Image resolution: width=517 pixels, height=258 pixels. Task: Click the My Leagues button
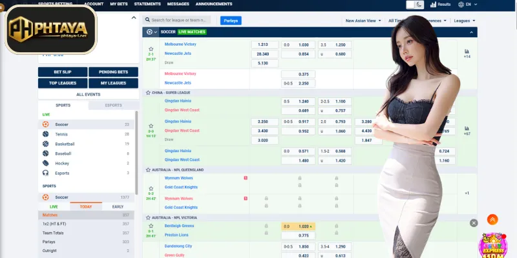tap(114, 83)
